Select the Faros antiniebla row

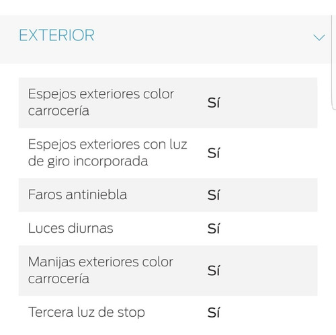click(x=168, y=195)
